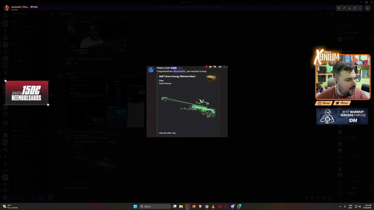374x210 pixels.
Task: Click the microphone tray icon
Action: tap(345, 206)
